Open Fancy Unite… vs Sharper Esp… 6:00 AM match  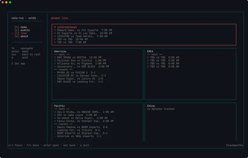click(x=84, y=121)
